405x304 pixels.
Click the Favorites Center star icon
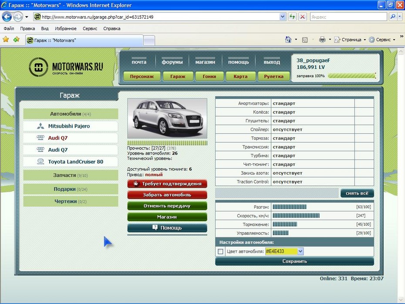(6, 40)
